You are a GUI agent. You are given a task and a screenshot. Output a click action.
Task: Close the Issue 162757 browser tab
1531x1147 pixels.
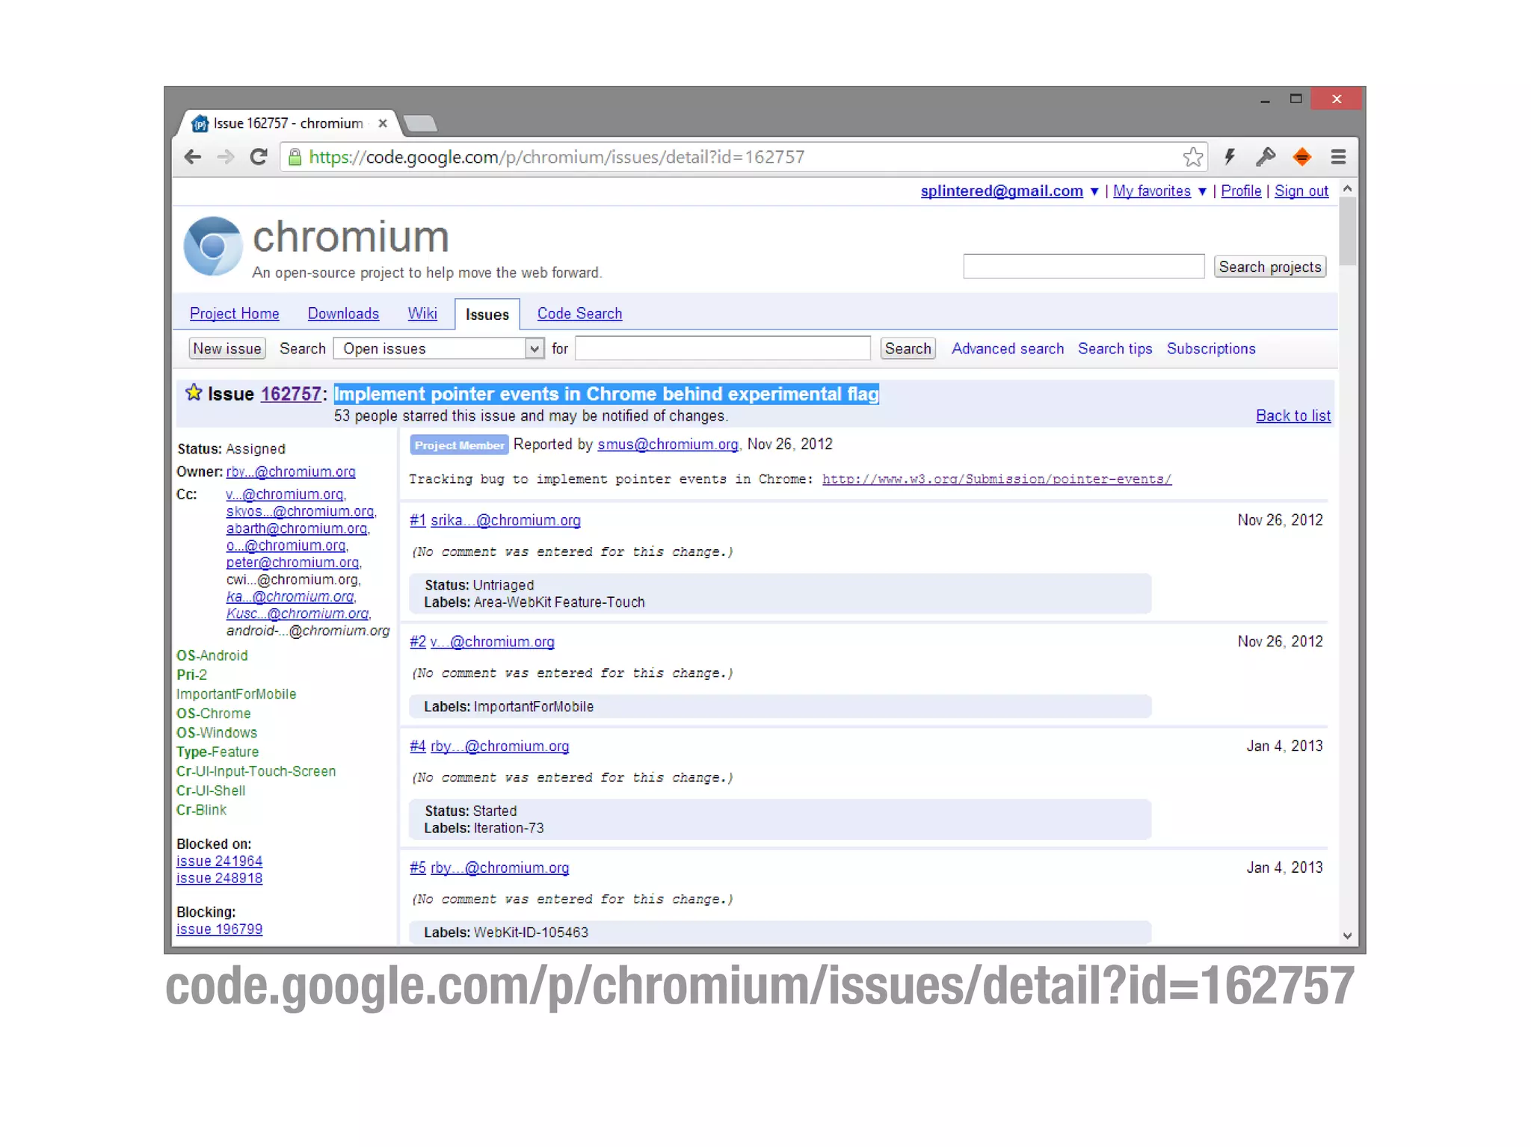click(x=383, y=123)
